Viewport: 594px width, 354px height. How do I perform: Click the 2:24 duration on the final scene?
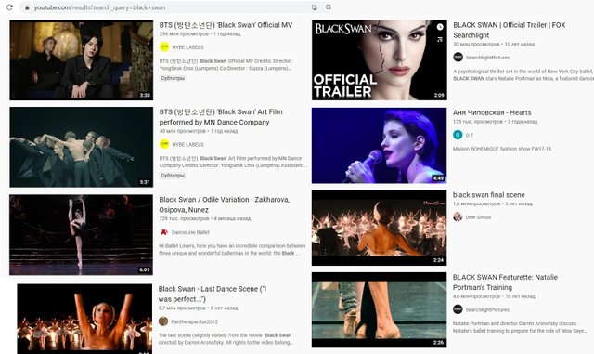tap(438, 260)
